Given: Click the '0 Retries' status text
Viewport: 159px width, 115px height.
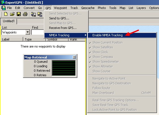Looking at the screenshot, I should 40,75.
